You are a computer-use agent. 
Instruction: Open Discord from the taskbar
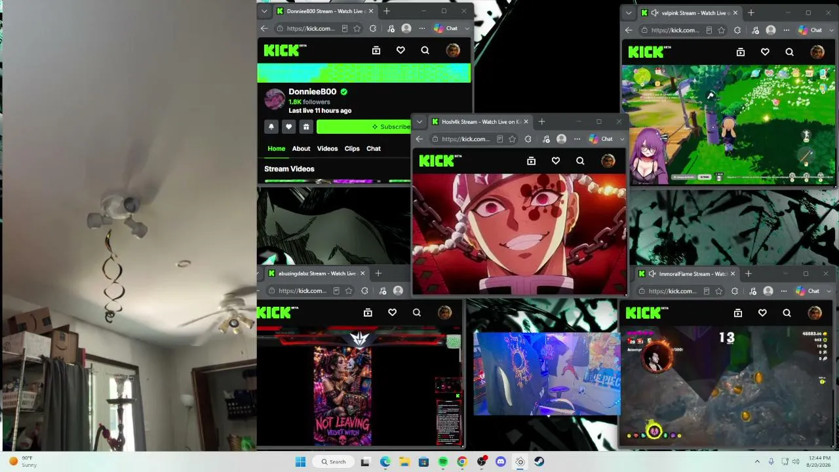pos(501,462)
